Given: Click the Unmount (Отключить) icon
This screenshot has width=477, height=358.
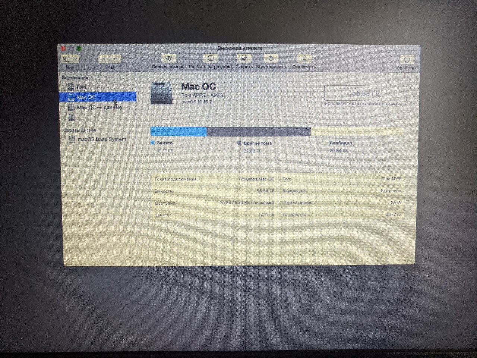Looking at the screenshot, I should click(x=304, y=59).
